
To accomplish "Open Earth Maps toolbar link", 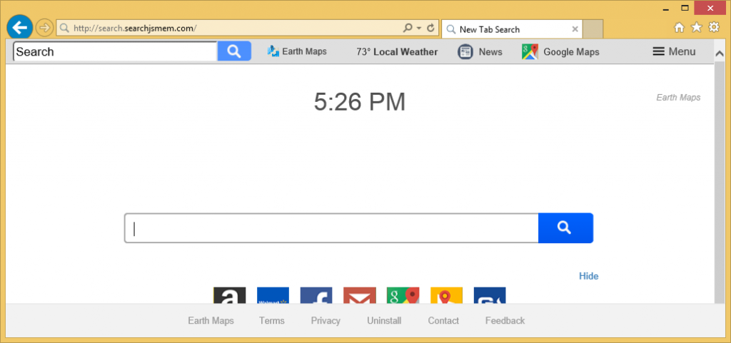I will click(x=297, y=51).
